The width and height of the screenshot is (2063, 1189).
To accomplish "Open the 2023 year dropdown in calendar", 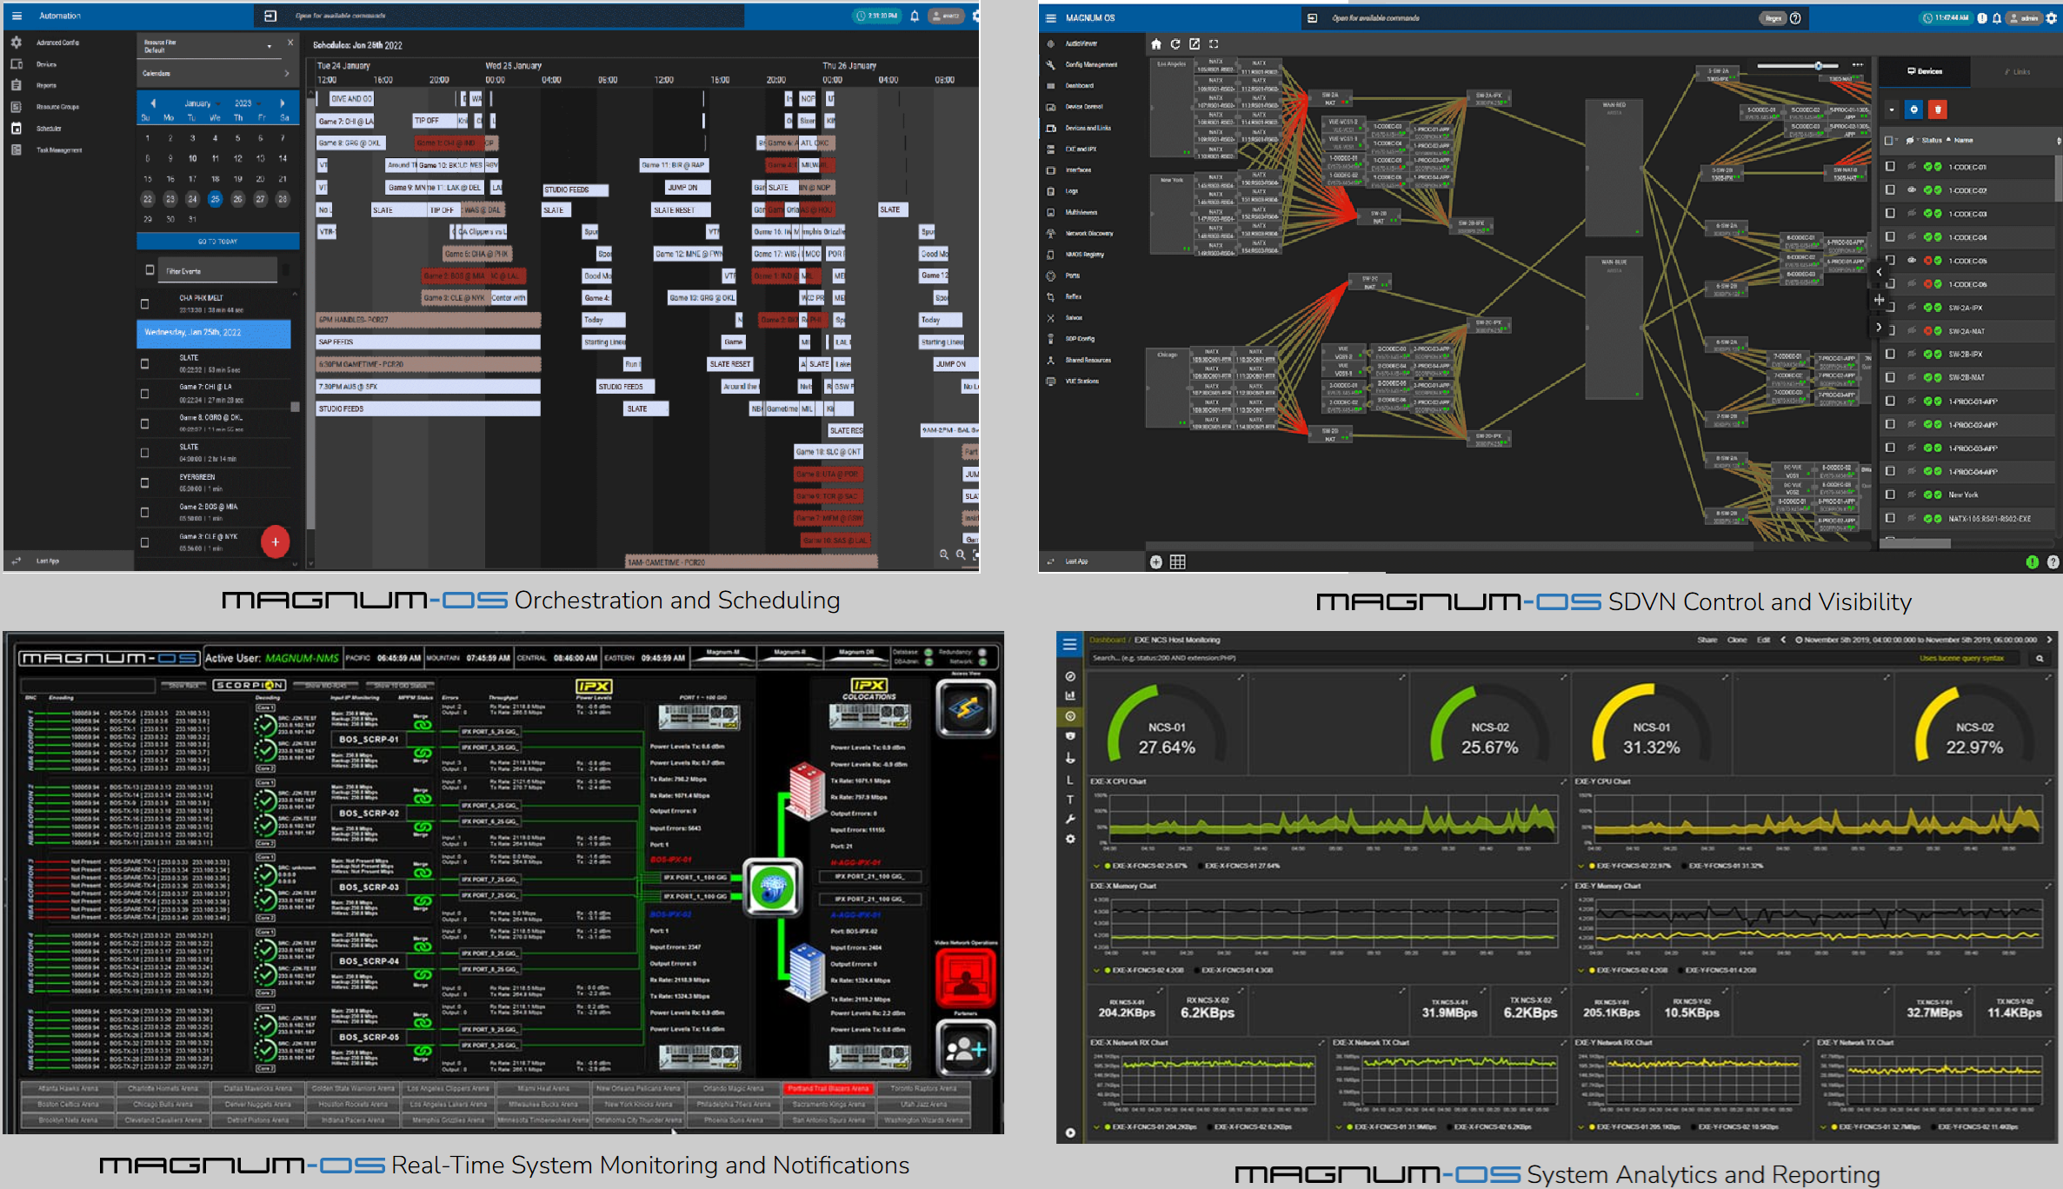I will click(x=248, y=103).
